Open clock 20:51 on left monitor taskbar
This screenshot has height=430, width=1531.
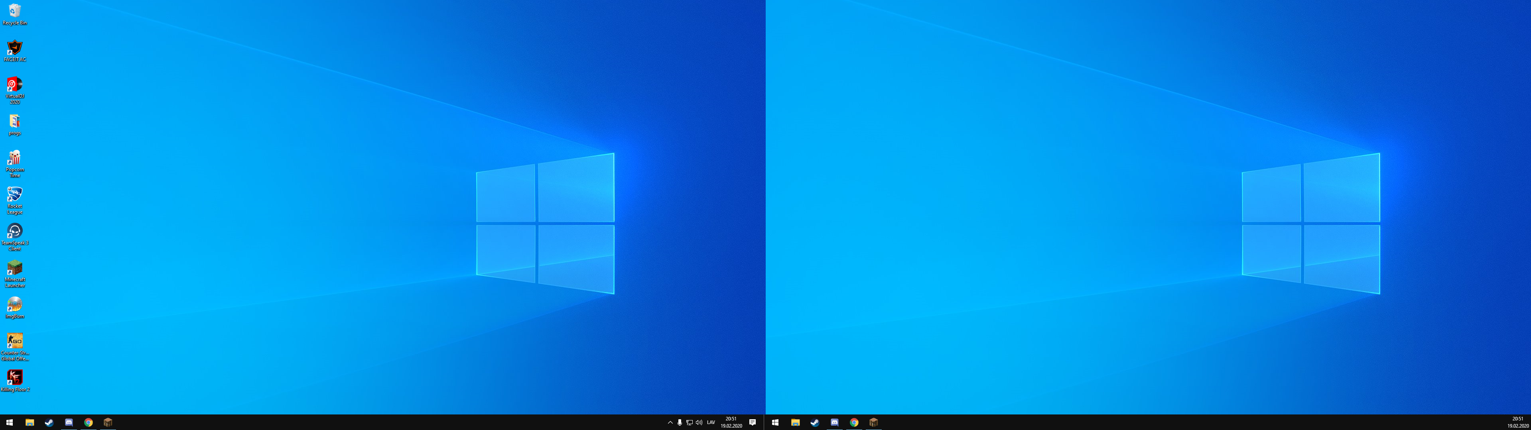click(x=731, y=422)
